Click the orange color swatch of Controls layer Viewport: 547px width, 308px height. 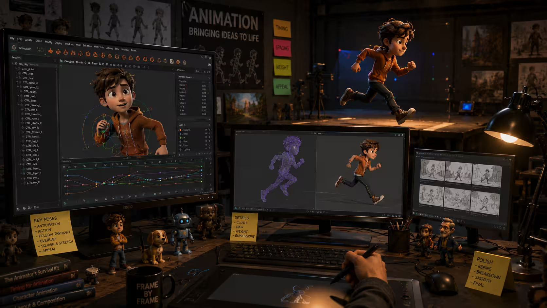click(180, 130)
